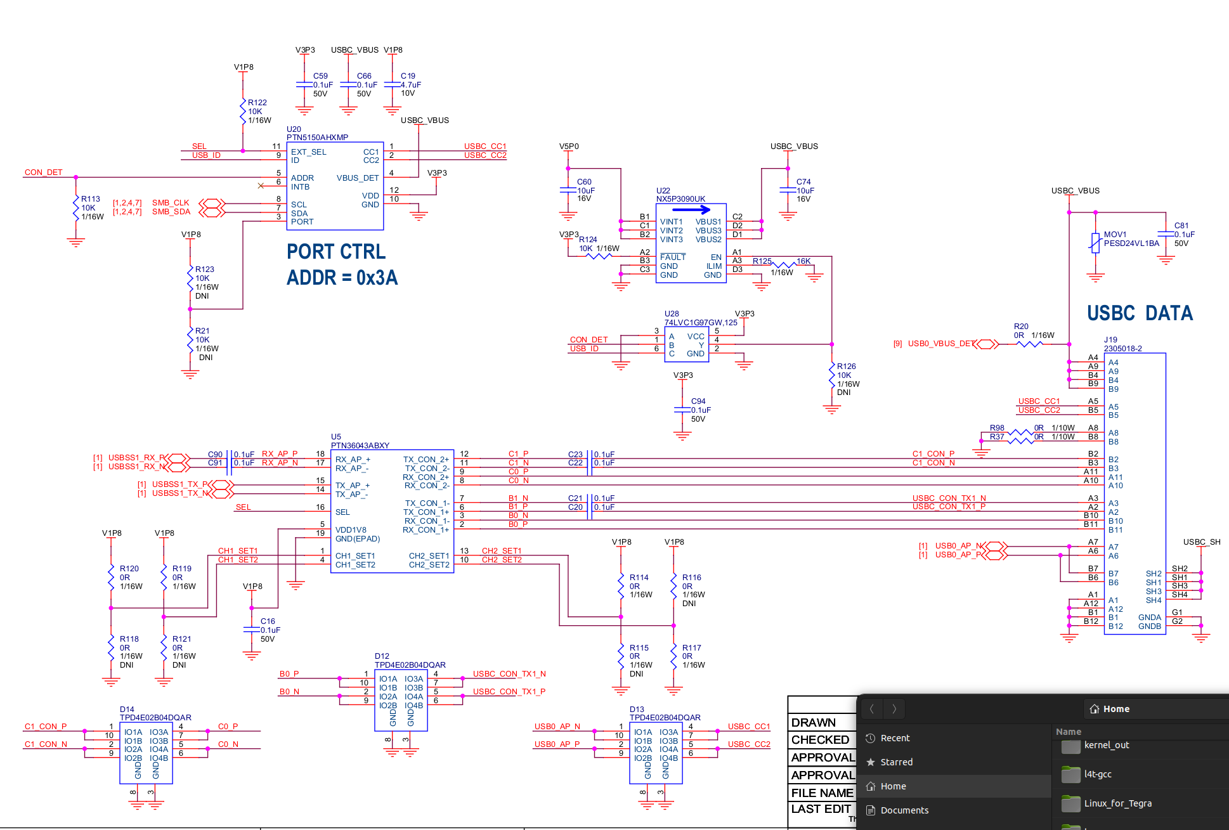
Task: Sort files by the Name column header
Action: click(1069, 732)
